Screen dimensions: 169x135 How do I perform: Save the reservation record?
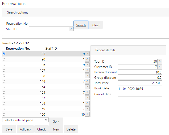9,129
